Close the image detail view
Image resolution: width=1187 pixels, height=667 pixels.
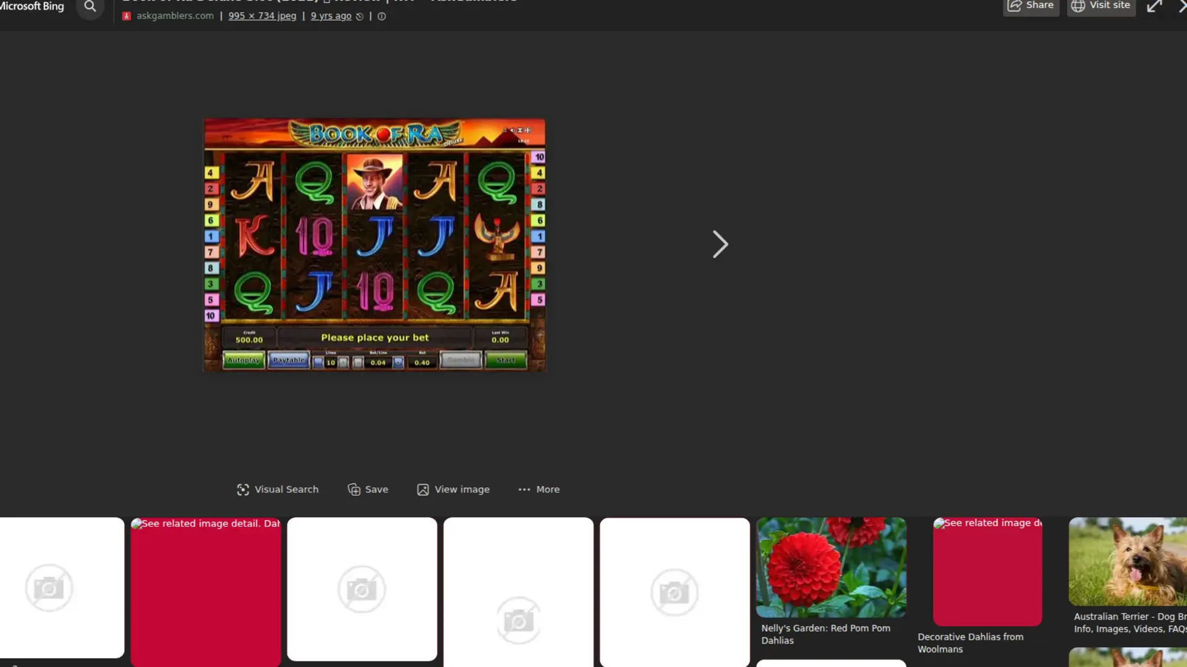[x=1183, y=5]
